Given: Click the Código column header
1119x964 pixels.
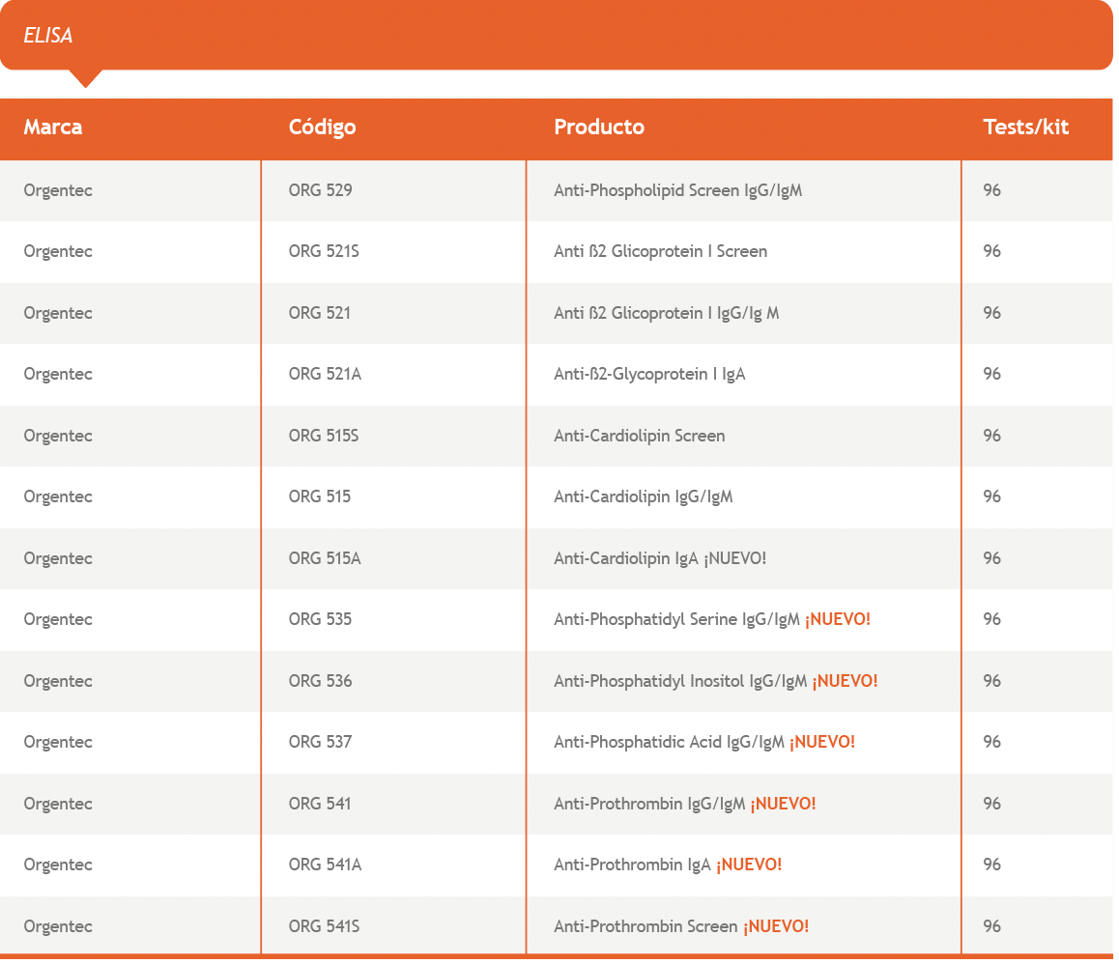Looking at the screenshot, I should [322, 128].
